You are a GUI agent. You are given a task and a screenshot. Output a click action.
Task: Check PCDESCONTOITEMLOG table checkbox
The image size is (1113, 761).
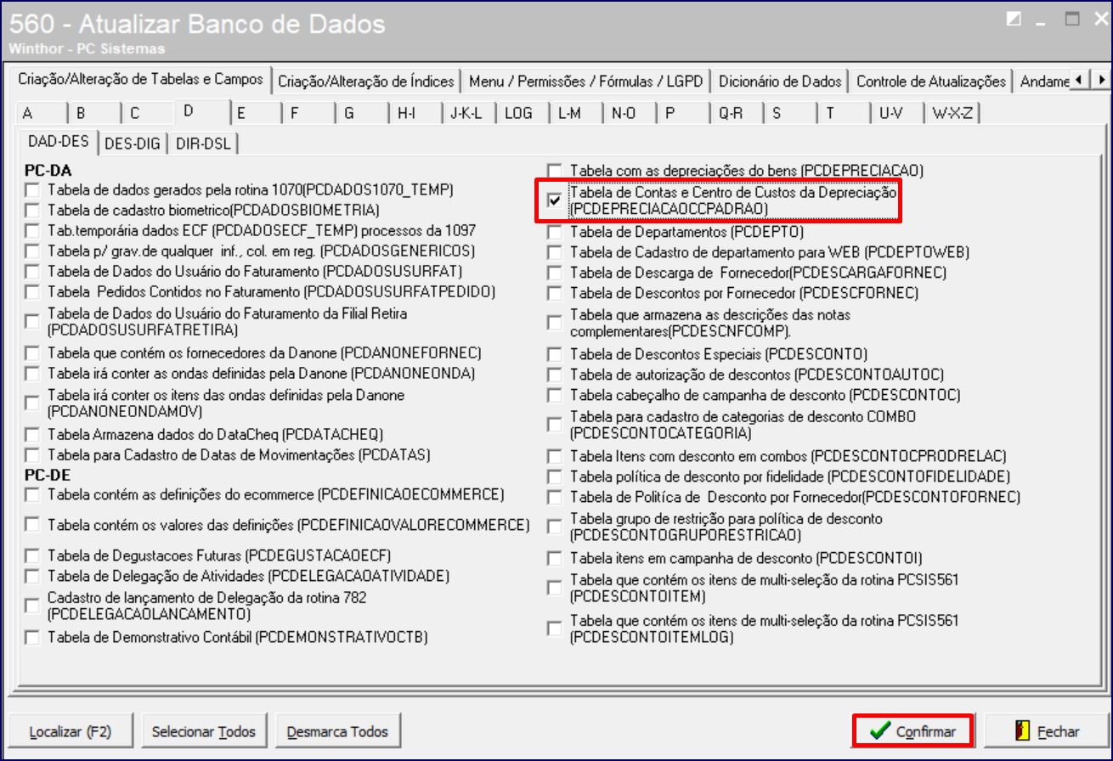[x=554, y=629]
